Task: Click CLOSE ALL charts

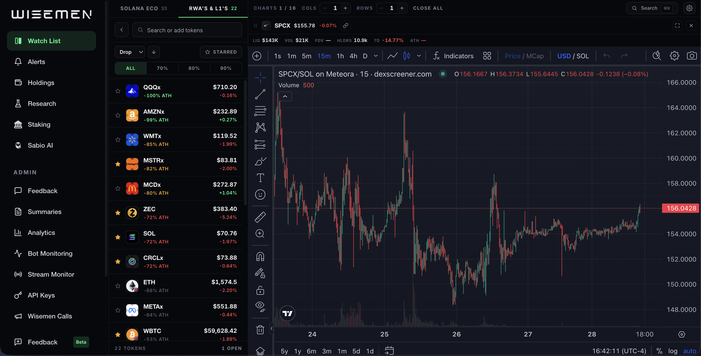Action: pyautogui.click(x=428, y=8)
